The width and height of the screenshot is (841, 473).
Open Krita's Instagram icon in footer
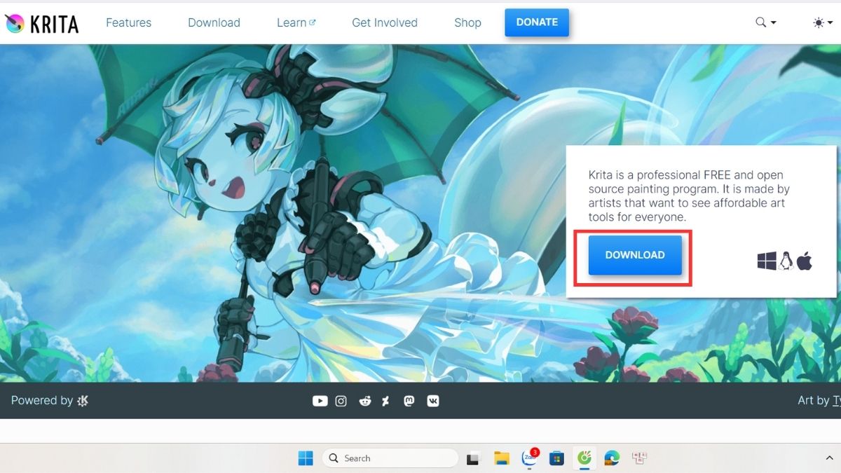[341, 401]
